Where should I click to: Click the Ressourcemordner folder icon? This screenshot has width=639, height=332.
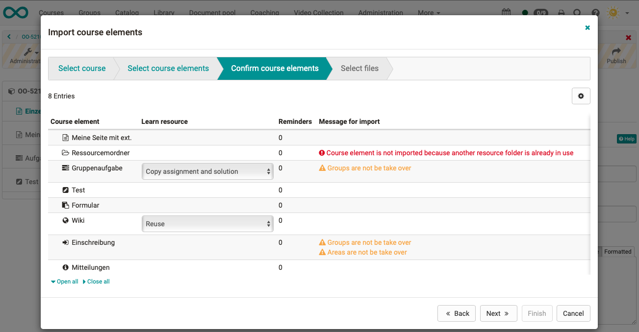tap(65, 153)
